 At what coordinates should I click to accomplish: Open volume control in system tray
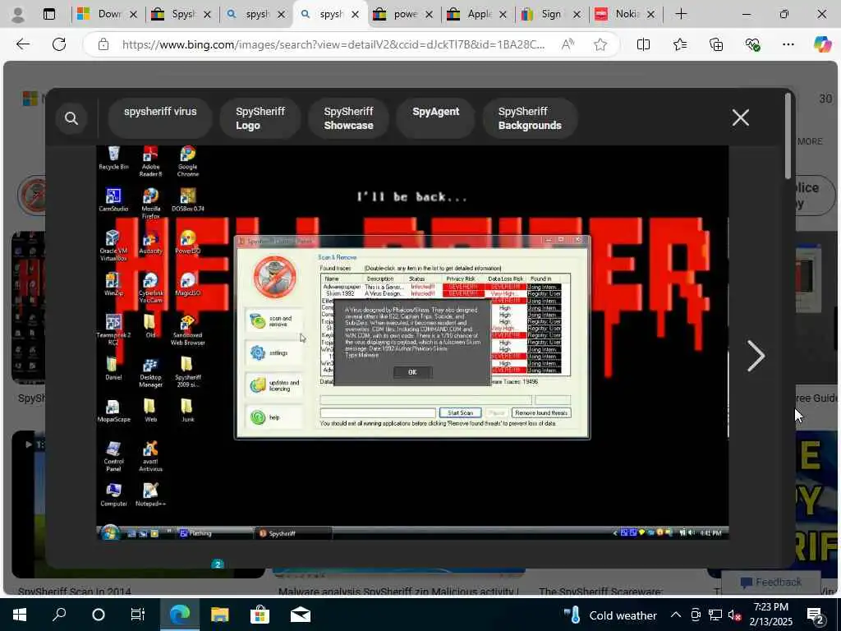[734, 615]
